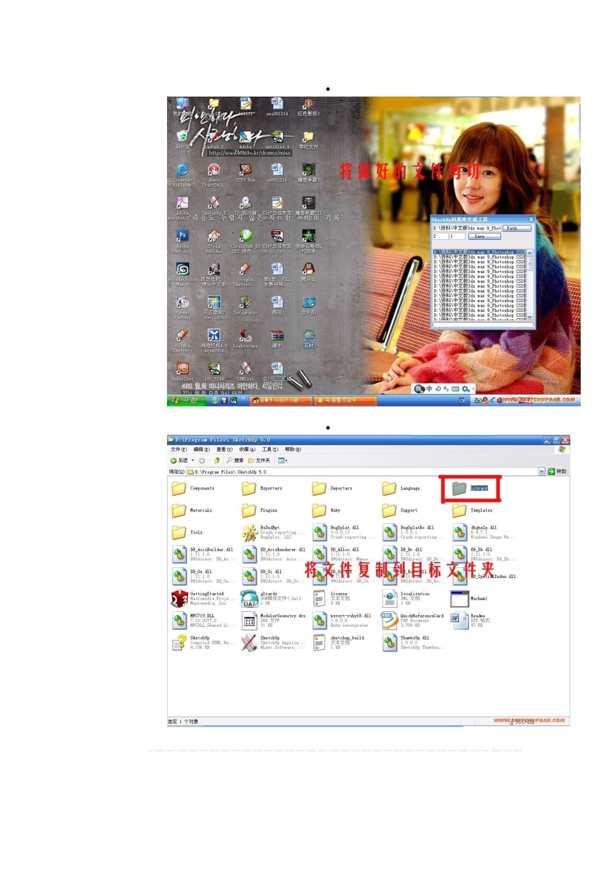Click the 文件夹 folders button in Explorer
The width and height of the screenshot is (615, 871).
point(259,461)
